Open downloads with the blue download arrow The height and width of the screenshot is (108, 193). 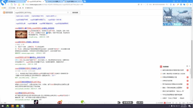(x=191, y=5)
